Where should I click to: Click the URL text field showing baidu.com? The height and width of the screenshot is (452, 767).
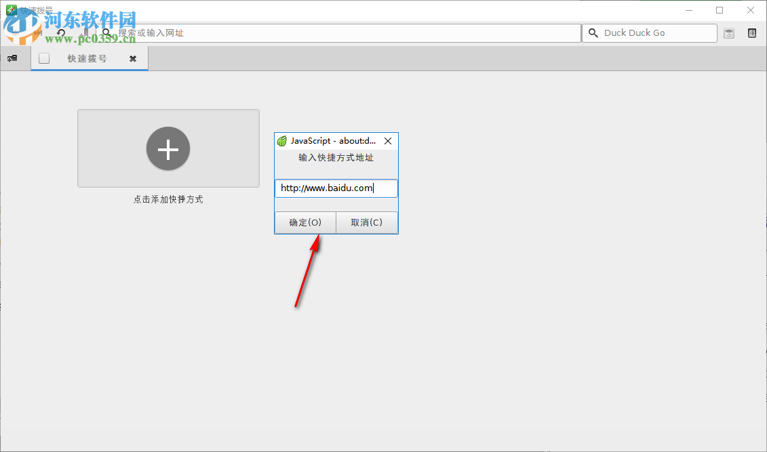point(336,188)
